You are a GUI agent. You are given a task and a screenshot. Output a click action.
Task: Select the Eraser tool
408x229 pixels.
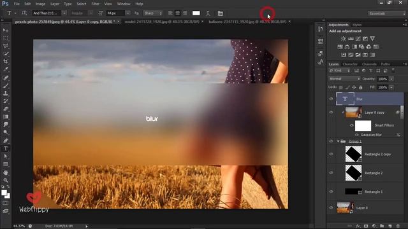click(x=6, y=109)
